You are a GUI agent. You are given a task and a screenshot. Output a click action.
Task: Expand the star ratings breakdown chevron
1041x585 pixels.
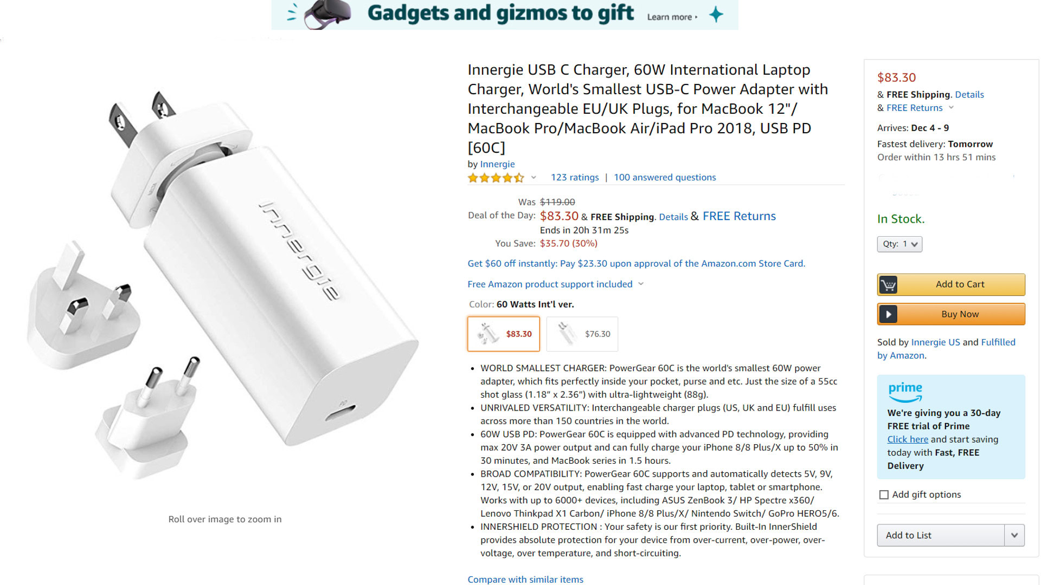click(x=534, y=178)
